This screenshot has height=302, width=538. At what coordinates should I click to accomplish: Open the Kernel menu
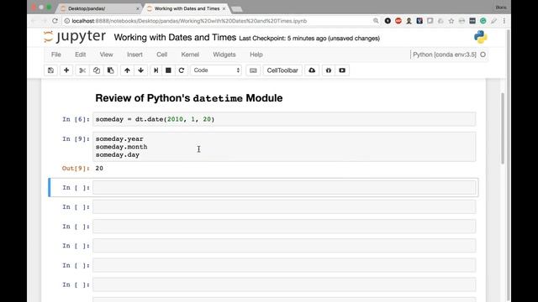click(x=190, y=55)
